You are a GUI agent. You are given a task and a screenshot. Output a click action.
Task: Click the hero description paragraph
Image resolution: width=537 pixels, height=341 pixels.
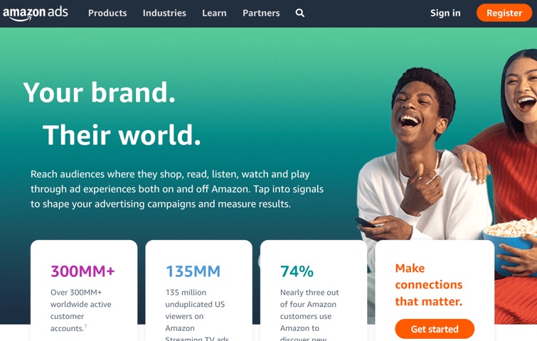point(177,189)
